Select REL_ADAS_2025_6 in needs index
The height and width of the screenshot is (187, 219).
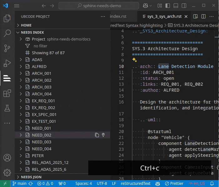[63, 169]
